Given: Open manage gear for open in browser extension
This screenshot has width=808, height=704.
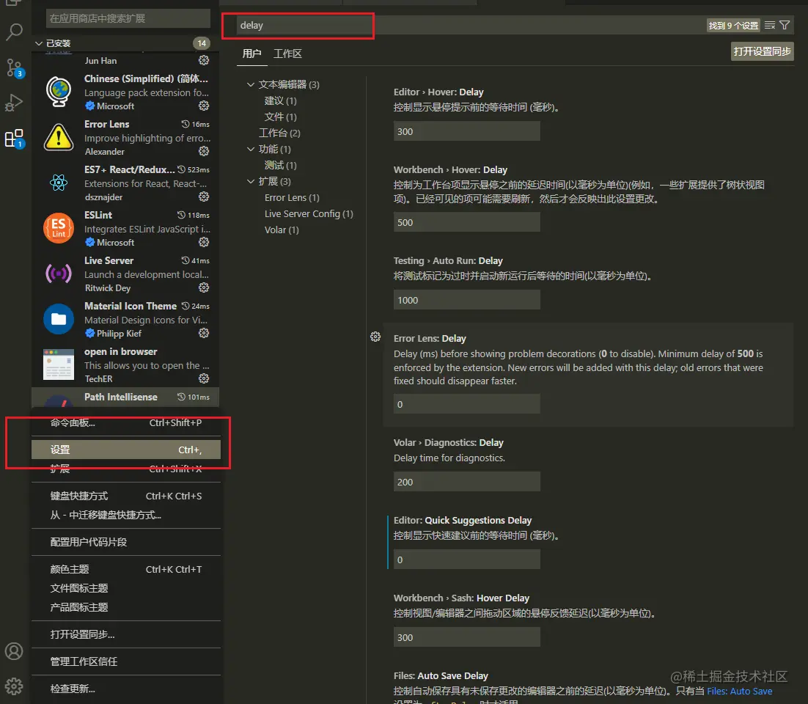Looking at the screenshot, I should (204, 378).
